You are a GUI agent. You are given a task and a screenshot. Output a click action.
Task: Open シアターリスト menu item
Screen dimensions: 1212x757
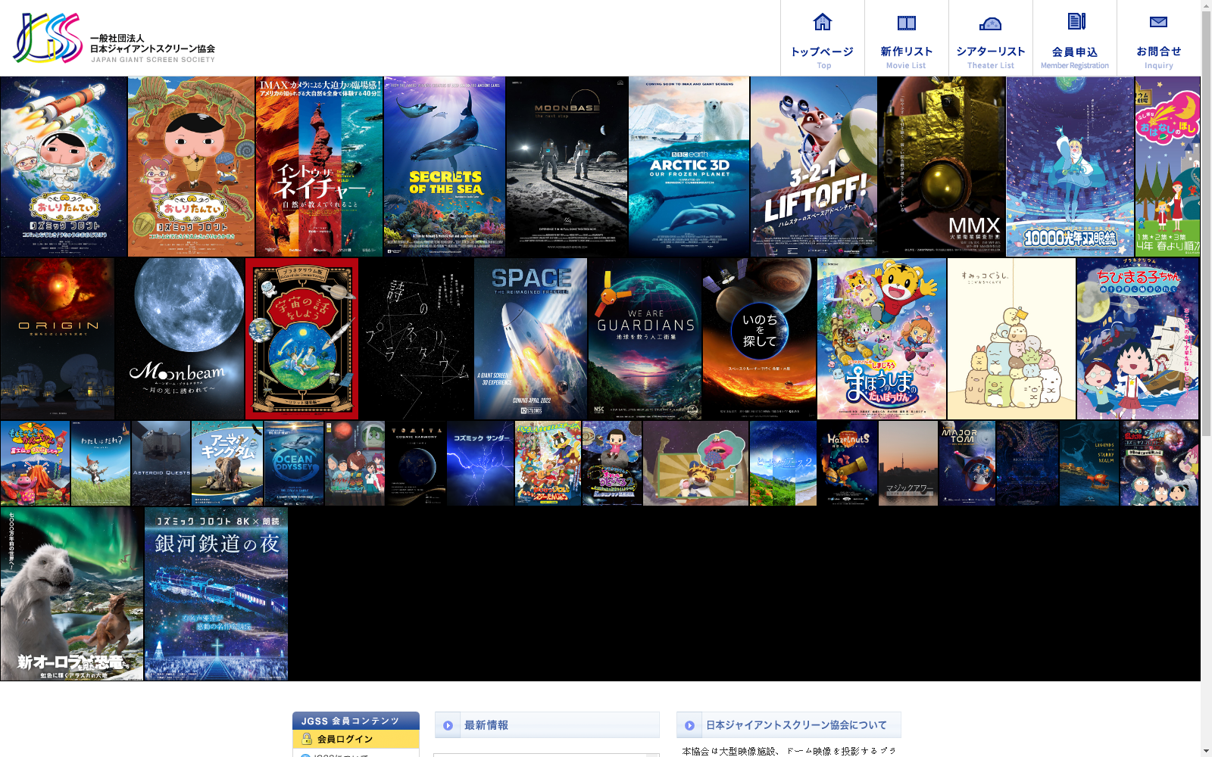point(991,38)
